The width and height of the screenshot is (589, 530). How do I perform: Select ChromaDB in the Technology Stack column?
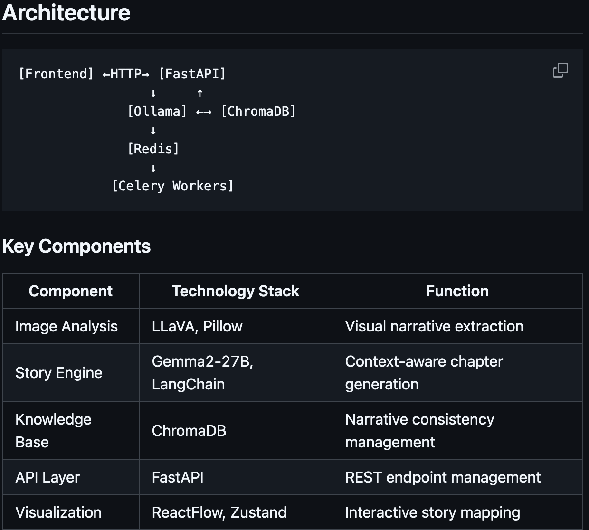[236, 430]
